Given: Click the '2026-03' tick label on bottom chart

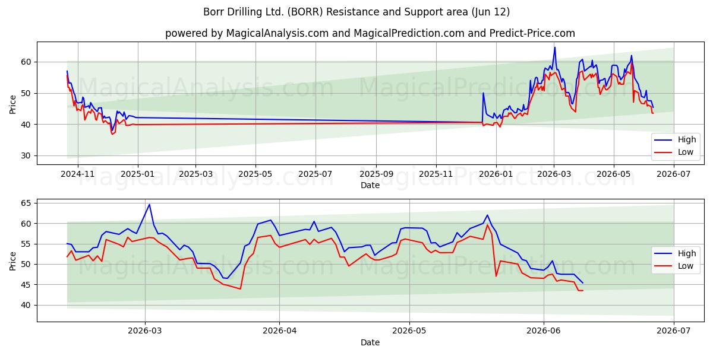Looking at the screenshot, I should point(145,331).
